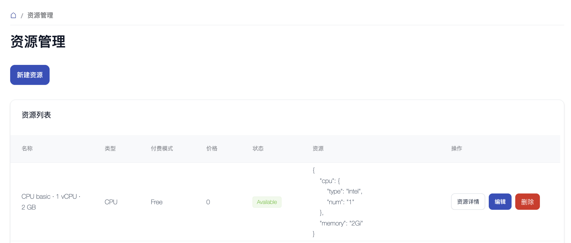Click the 价格 column header
Image resolution: width=571 pixels, height=243 pixels.
tap(212, 149)
